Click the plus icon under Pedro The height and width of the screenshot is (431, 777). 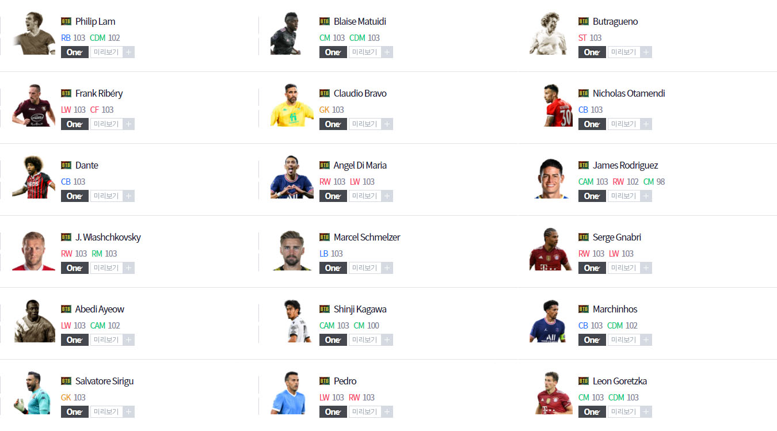(387, 412)
